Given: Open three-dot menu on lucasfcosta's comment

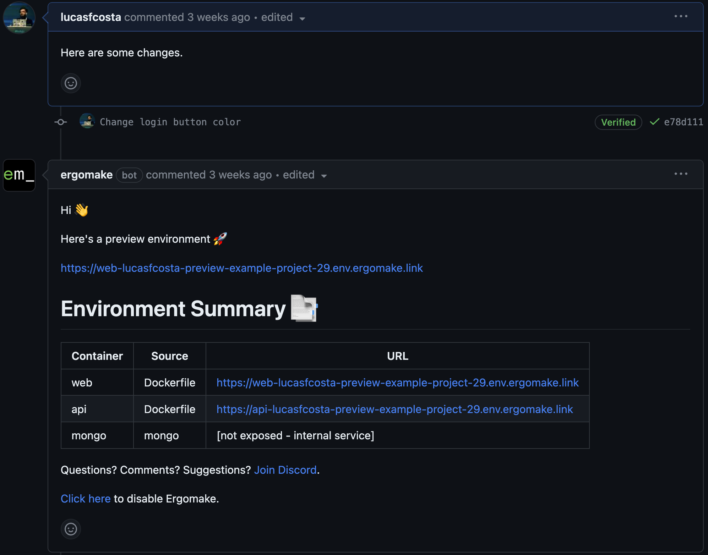Looking at the screenshot, I should (x=681, y=16).
